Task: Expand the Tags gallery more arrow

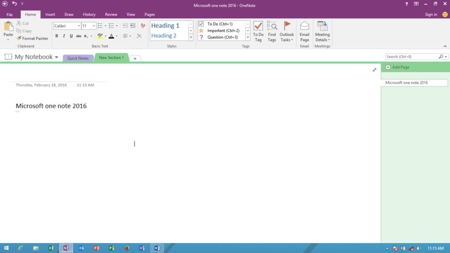Action: [248, 37]
